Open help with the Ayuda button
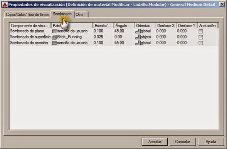This screenshot has width=227, height=149. 211,142
